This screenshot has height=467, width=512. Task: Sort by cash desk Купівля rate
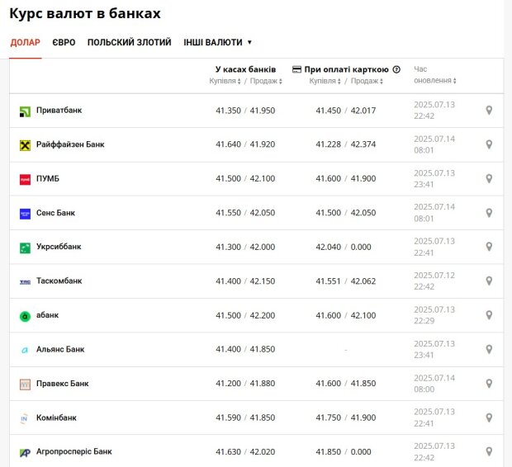(225, 81)
